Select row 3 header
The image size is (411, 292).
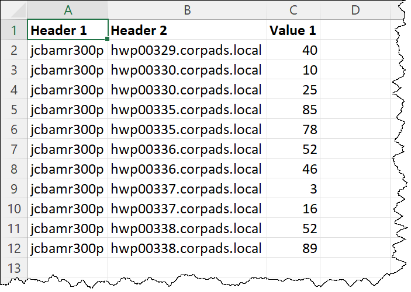point(14,69)
